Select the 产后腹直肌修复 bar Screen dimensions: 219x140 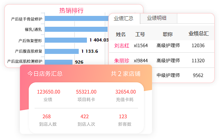click(62, 51)
